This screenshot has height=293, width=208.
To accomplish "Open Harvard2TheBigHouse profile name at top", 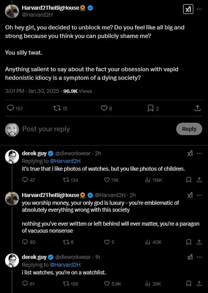I will (50, 8).
